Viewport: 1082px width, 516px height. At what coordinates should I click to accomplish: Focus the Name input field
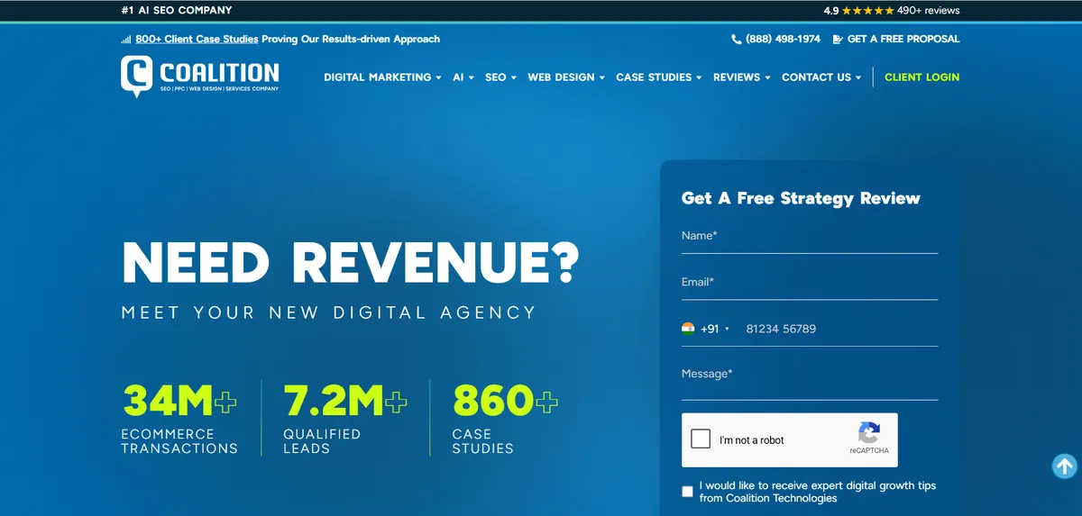(x=810, y=238)
